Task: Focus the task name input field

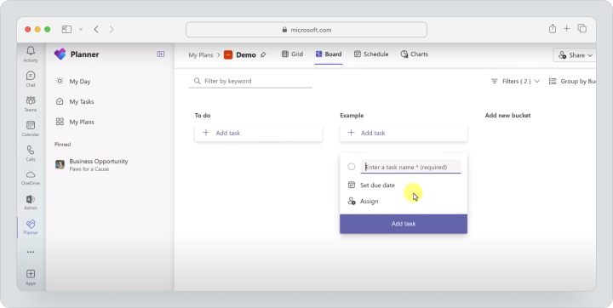Action: (410, 167)
